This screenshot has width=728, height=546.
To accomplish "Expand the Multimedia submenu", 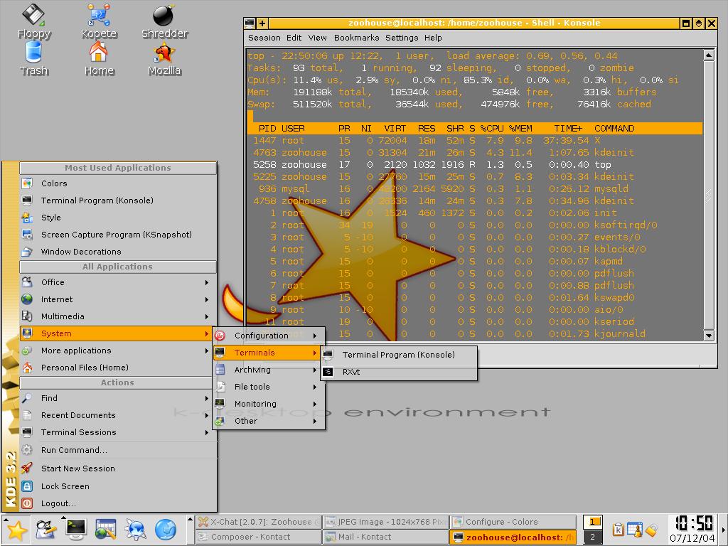I will 118,316.
